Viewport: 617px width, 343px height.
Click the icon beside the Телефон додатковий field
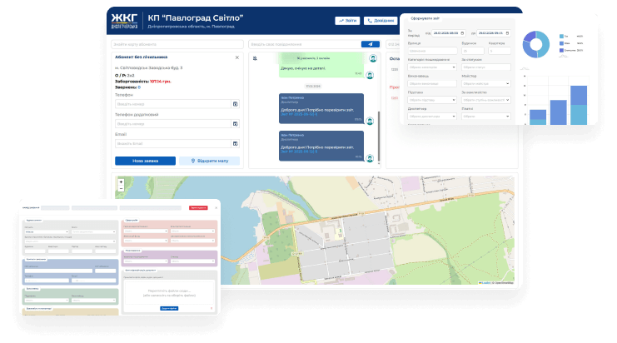(x=236, y=123)
